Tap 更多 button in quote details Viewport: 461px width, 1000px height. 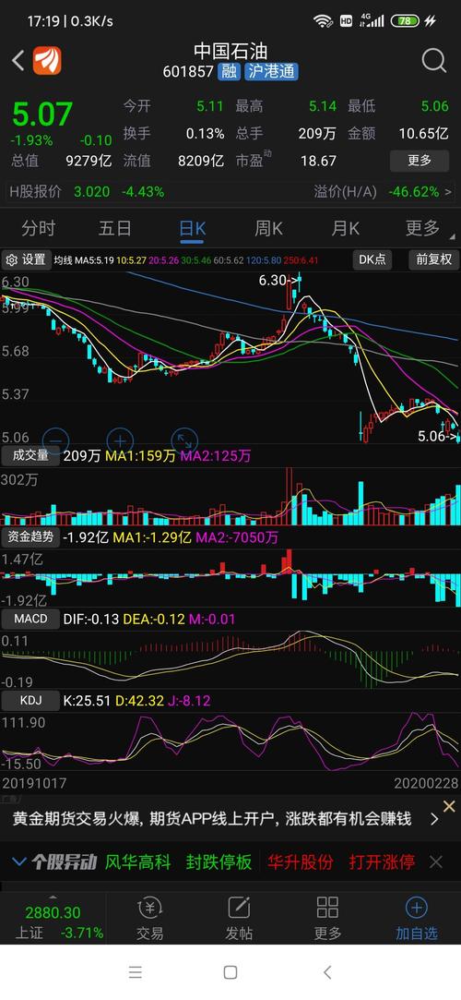click(x=420, y=160)
